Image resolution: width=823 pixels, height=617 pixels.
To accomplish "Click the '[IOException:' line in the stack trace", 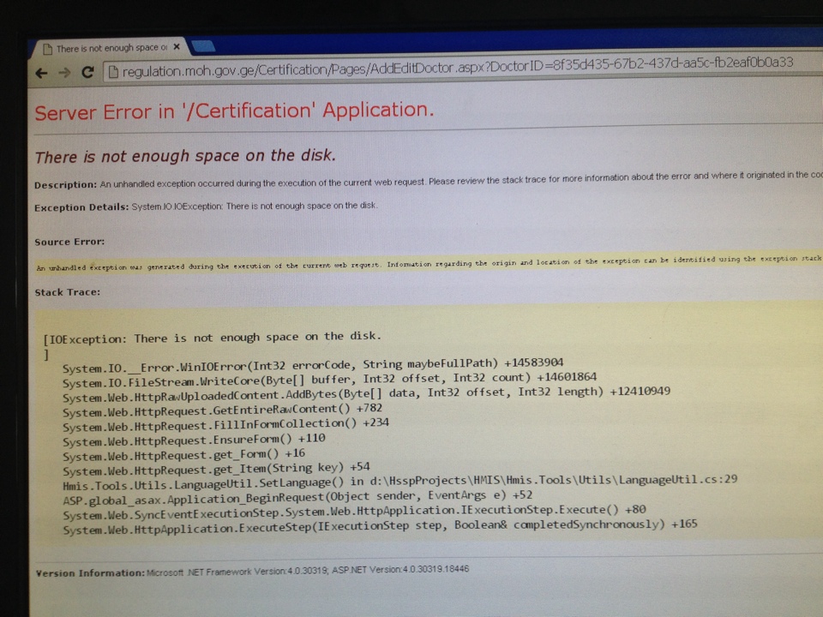I will (212, 338).
